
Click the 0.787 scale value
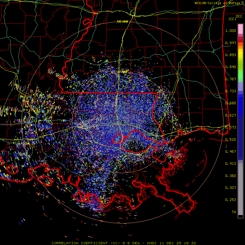pyautogui.click(x=231, y=79)
